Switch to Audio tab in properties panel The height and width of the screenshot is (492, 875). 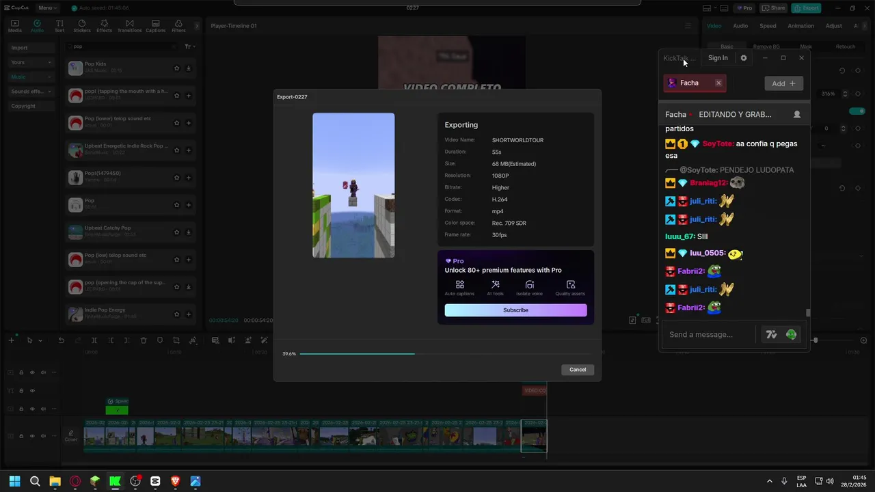(x=740, y=26)
